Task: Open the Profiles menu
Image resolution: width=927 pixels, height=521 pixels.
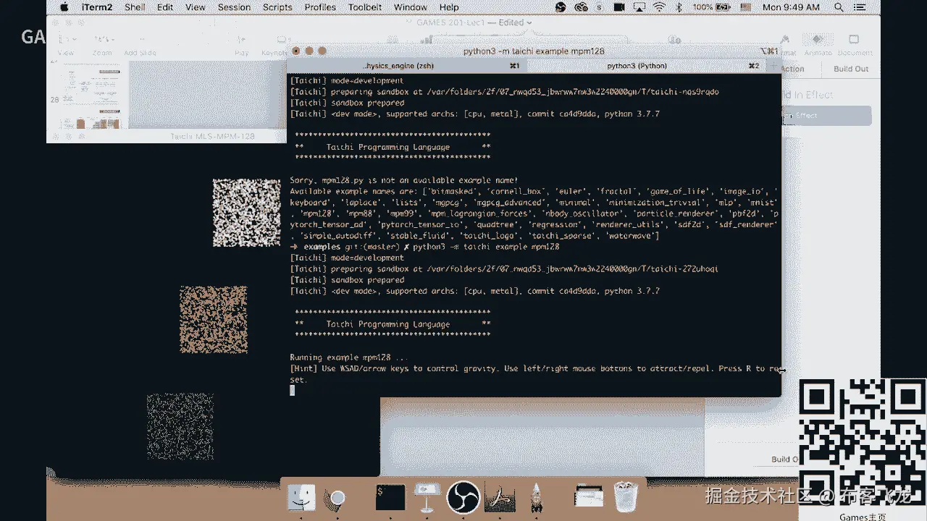Action: point(319,7)
